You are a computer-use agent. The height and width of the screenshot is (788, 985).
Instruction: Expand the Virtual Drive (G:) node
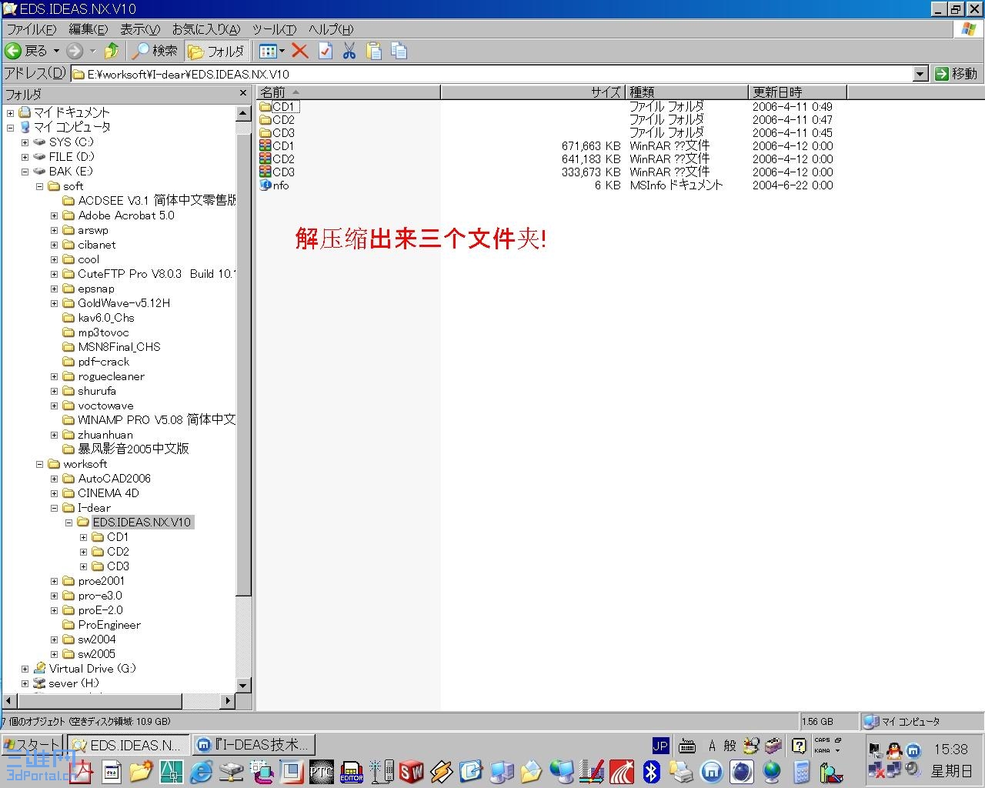tap(25, 669)
